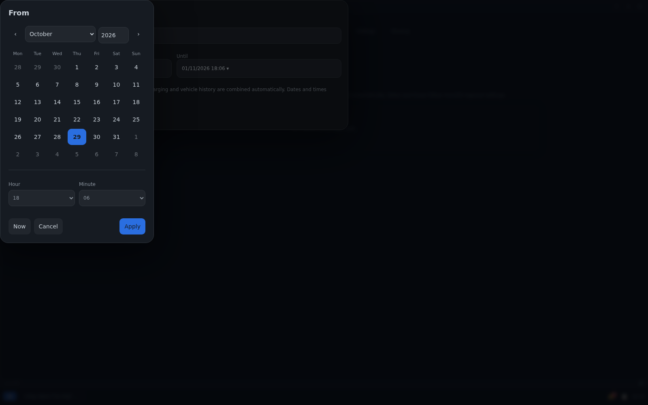Choose day 10 in the calendar
This screenshot has height=405, width=648.
tap(116, 85)
